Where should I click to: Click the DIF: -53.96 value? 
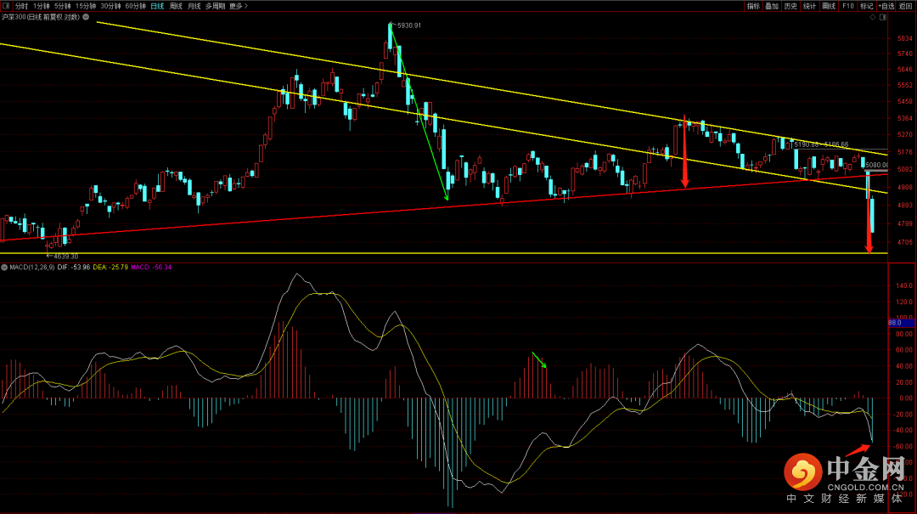(74, 267)
